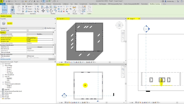Select the Measure angle tool in Mesurer

74,11
